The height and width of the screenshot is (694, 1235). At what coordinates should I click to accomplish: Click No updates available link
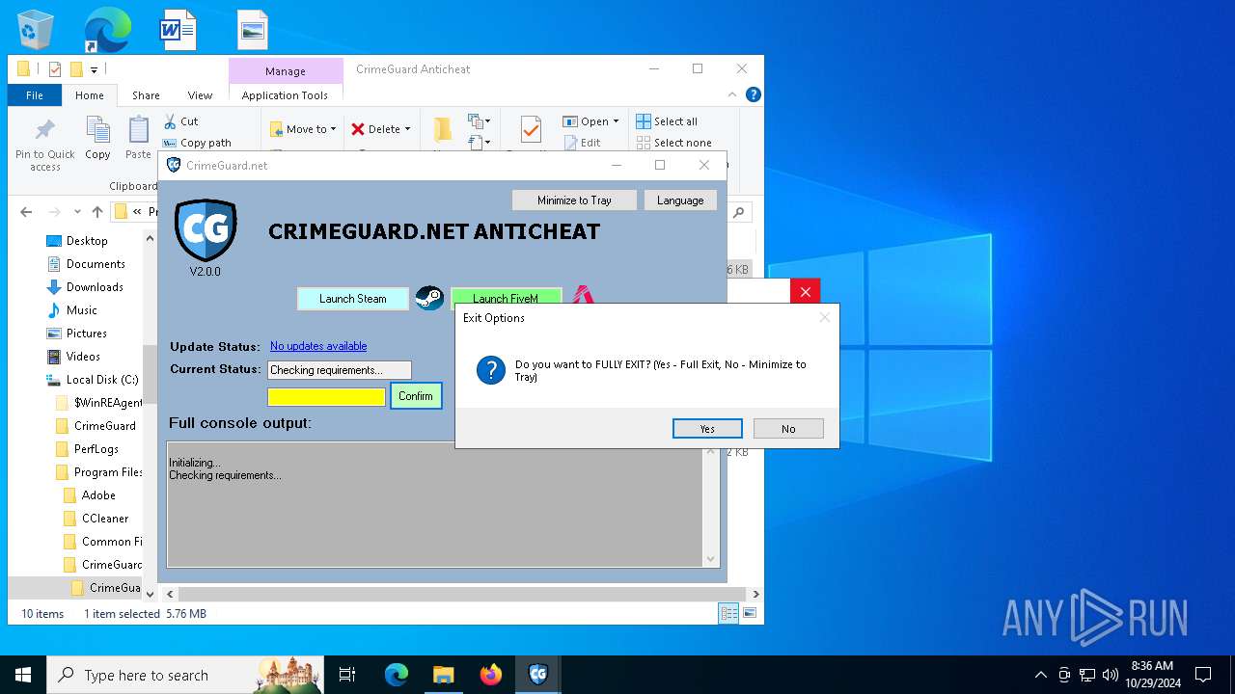(x=318, y=346)
